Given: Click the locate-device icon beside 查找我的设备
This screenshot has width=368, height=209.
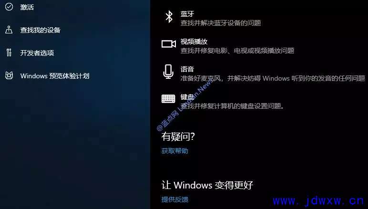Looking at the screenshot, I should pos(9,30).
